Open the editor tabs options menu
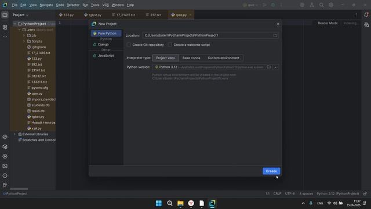Viewport: 371px width, 209px height. pos(357,15)
